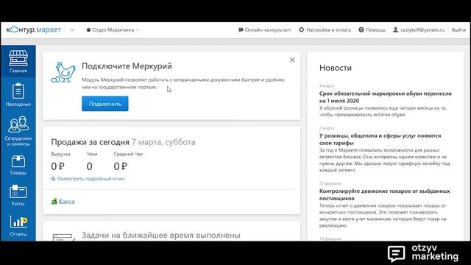Click the Контур.Маркет logo
The image size is (471, 265).
[33, 29]
